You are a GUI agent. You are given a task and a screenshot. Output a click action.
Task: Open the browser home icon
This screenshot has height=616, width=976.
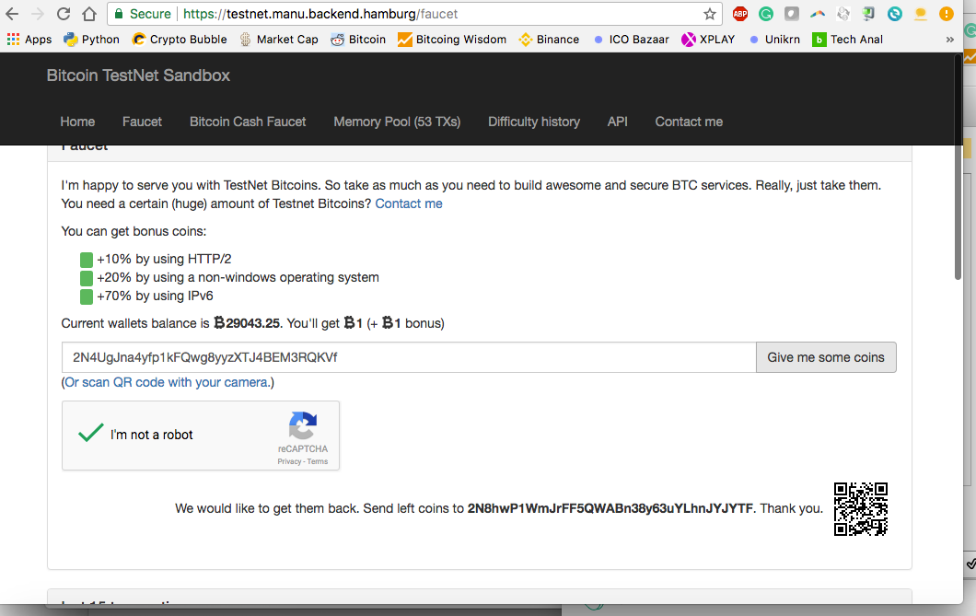click(x=89, y=14)
